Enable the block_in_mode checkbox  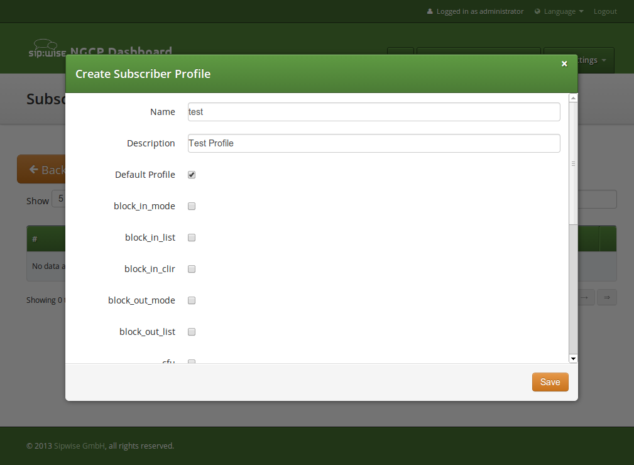(x=192, y=206)
